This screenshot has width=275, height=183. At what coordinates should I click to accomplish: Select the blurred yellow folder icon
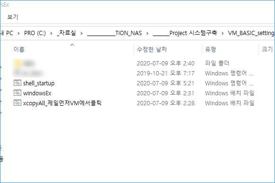point(18,63)
